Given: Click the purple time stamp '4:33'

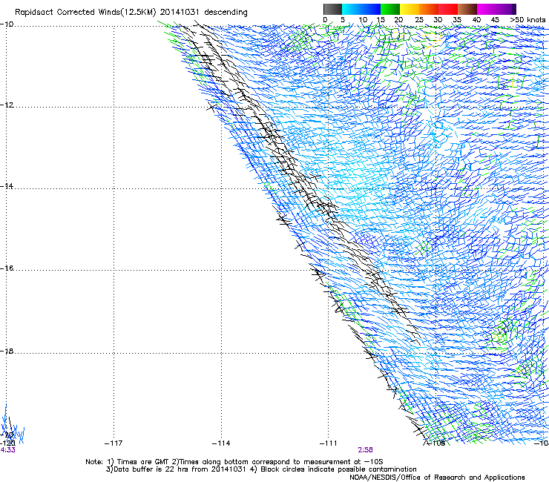Looking at the screenshot, I should click(7, 450).
